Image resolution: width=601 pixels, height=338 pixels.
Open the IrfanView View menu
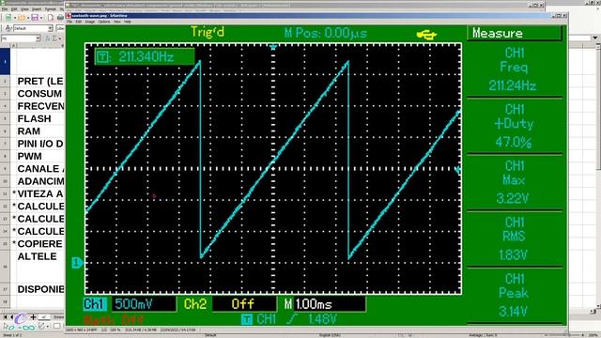click(117, 22)
